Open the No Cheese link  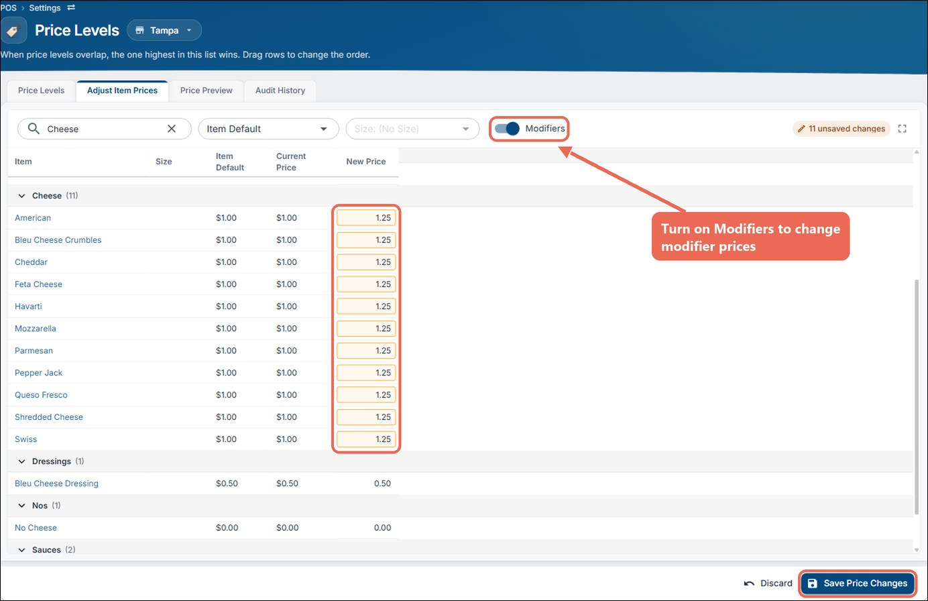[36, 528]
